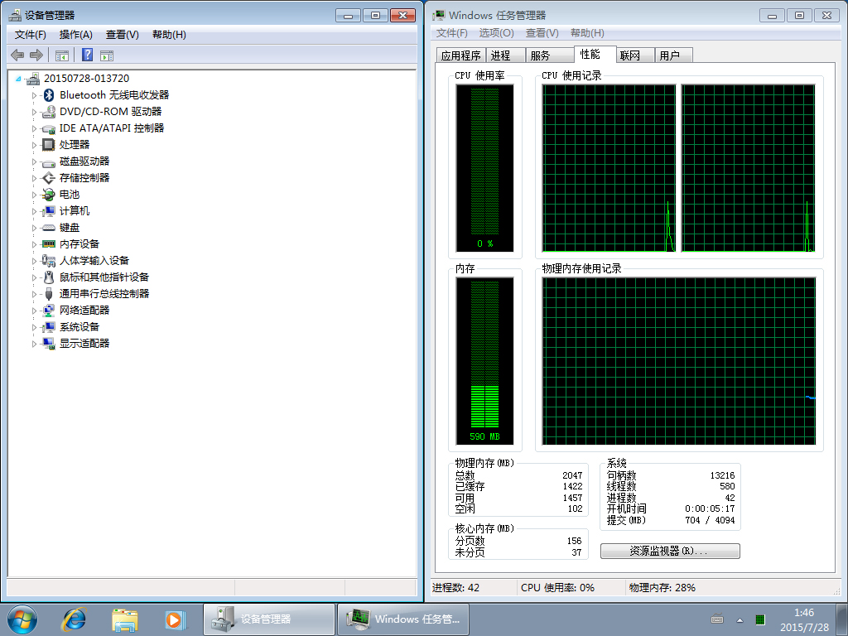Open Windows Media Player from the taskbar

[175, 619]
